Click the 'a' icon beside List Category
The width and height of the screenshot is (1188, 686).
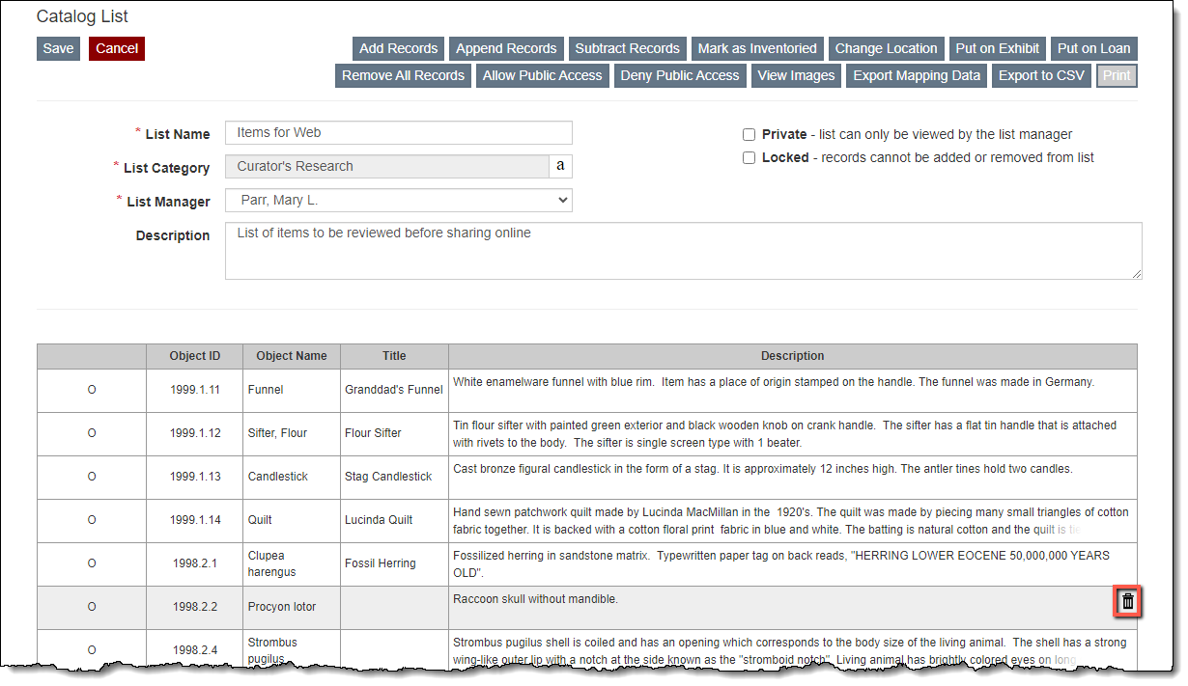pyautogui.click(x=560, y=166)
